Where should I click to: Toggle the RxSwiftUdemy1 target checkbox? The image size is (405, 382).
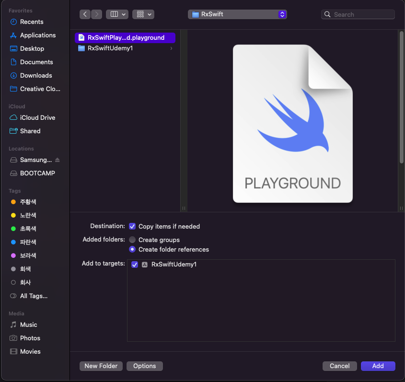tap(135, 265)
